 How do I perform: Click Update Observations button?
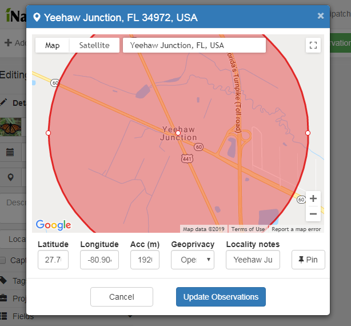click(x=221, y=297)
